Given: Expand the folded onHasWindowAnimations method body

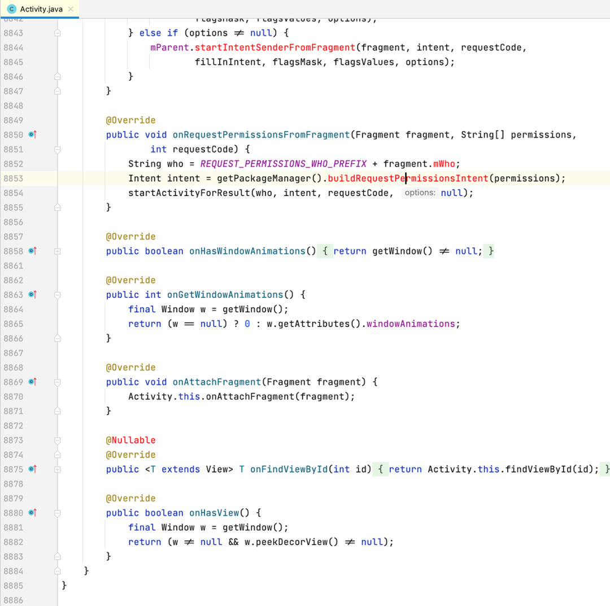Looking at the screenshot, I should pyautogui.click(x=57, y=251).
